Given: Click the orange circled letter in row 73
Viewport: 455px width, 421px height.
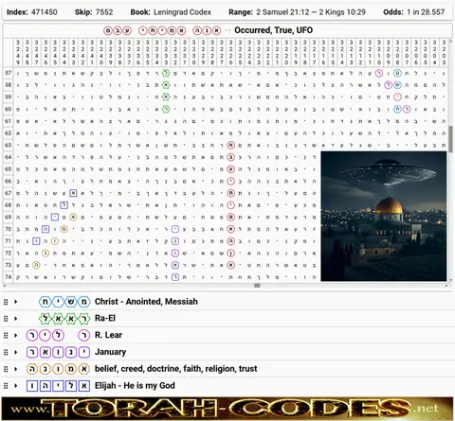Looking at the screenshot, I should click(36, 265).
